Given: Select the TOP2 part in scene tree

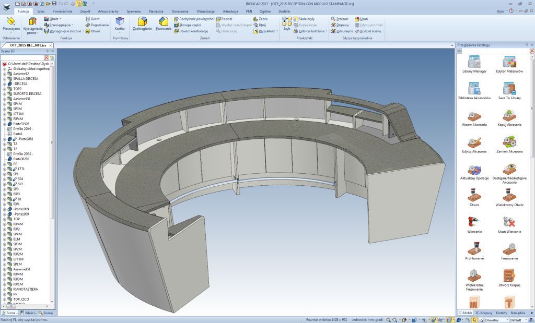Looking at the screenshot, I should pos(17,89).
